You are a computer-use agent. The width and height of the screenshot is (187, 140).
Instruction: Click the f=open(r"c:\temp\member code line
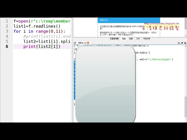[42, 21]
